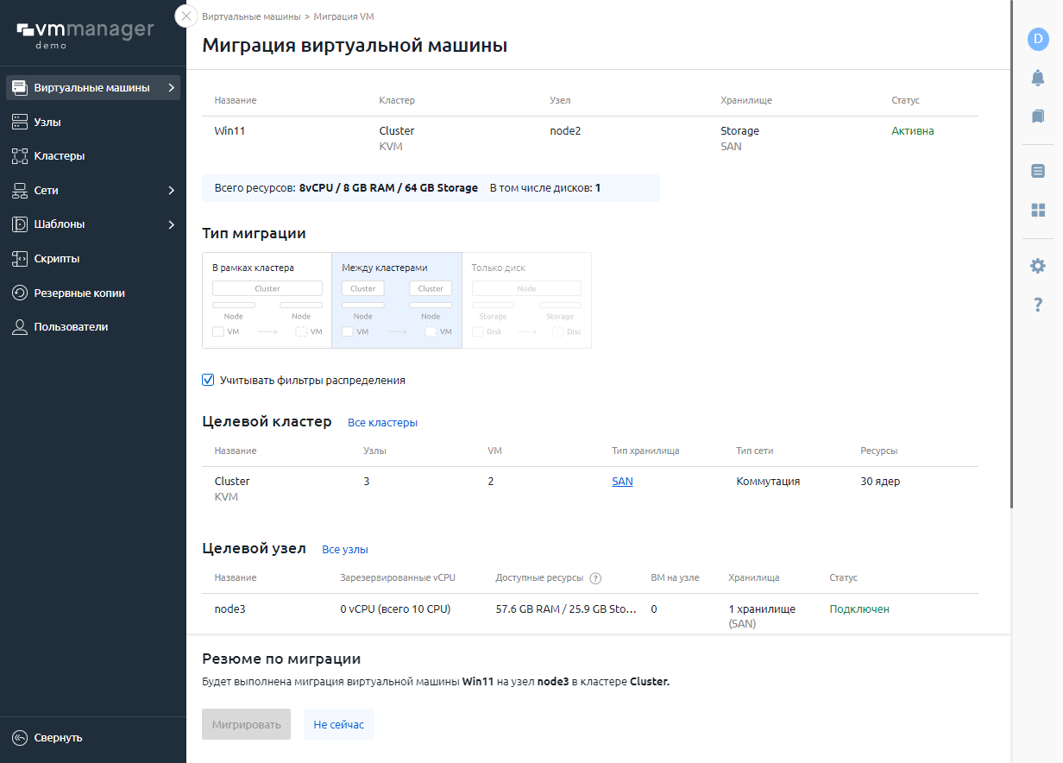Open the settings gear icon

(x=1038, y=266)
